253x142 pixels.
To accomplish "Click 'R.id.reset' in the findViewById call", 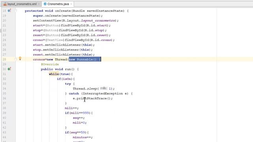I will click(x=96, y=35).
